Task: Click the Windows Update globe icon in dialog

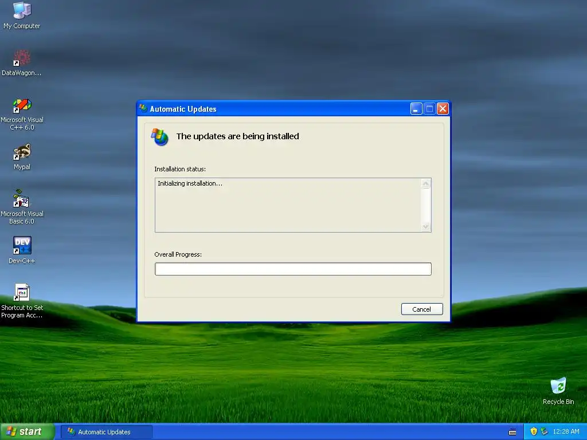Action: coord(160,136)
